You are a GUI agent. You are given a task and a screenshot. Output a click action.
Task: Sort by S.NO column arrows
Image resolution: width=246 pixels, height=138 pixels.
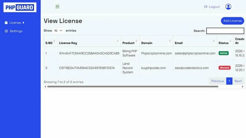click(x=54, y=41)
